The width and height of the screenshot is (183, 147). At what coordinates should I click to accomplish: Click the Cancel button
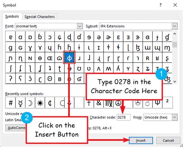pos(168,140)
